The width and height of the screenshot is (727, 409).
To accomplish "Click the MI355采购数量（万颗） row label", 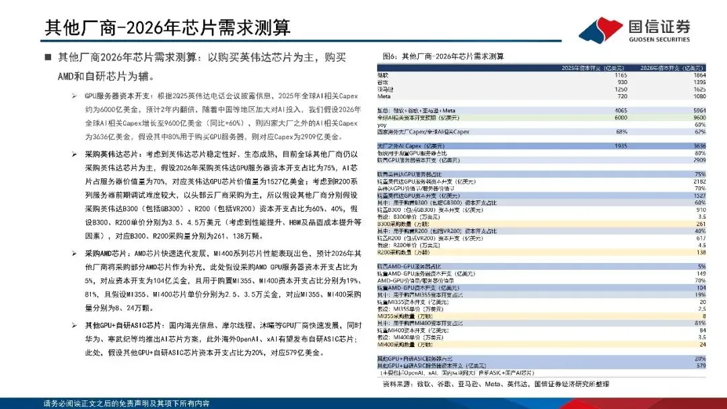I will coord(405,316).
